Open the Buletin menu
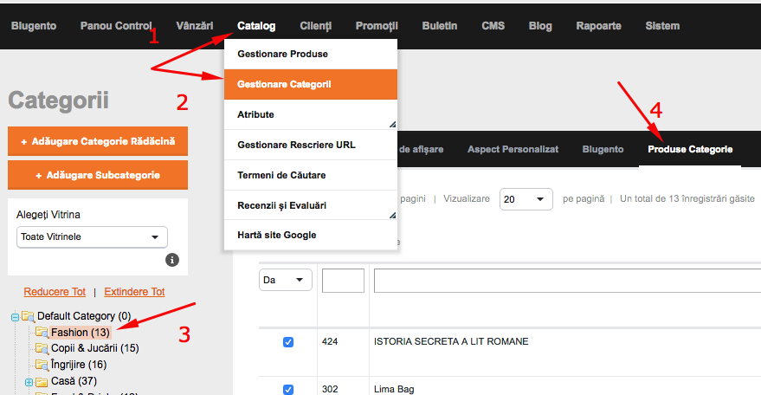This screenshot has width=761, height=395. (x=440, y=26)
